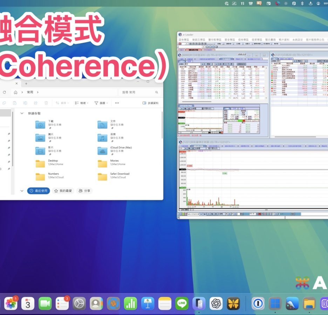Open a new File Explorer tab
This screenshot has width=328, height=315.
pyautogui.click(x=26, y=84)
